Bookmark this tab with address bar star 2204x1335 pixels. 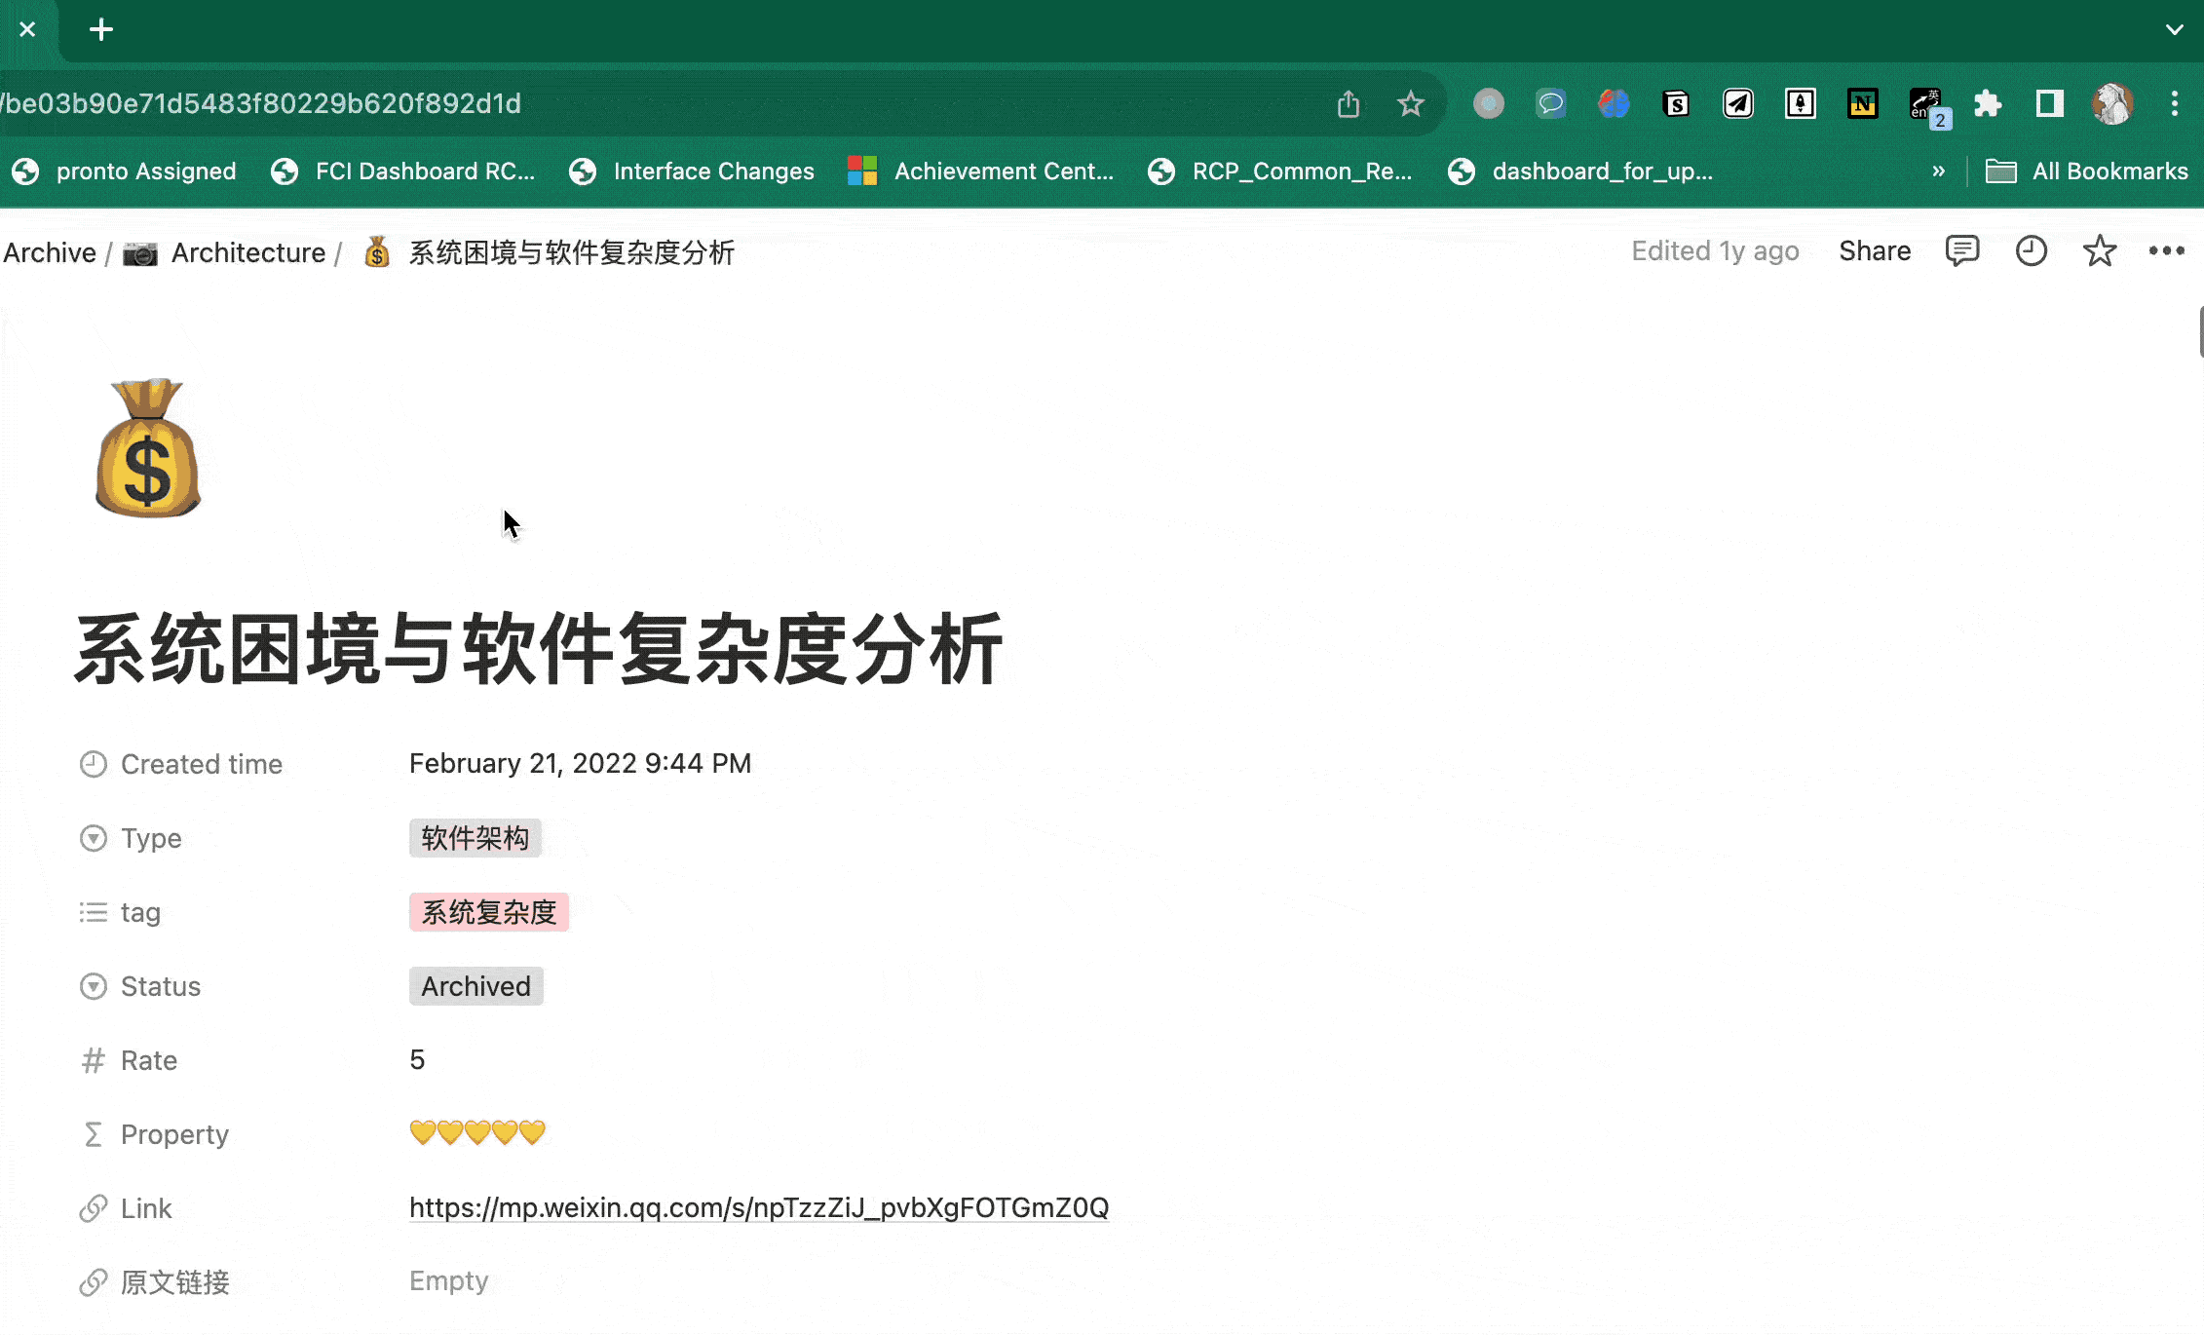click(x=1410, y=103)
